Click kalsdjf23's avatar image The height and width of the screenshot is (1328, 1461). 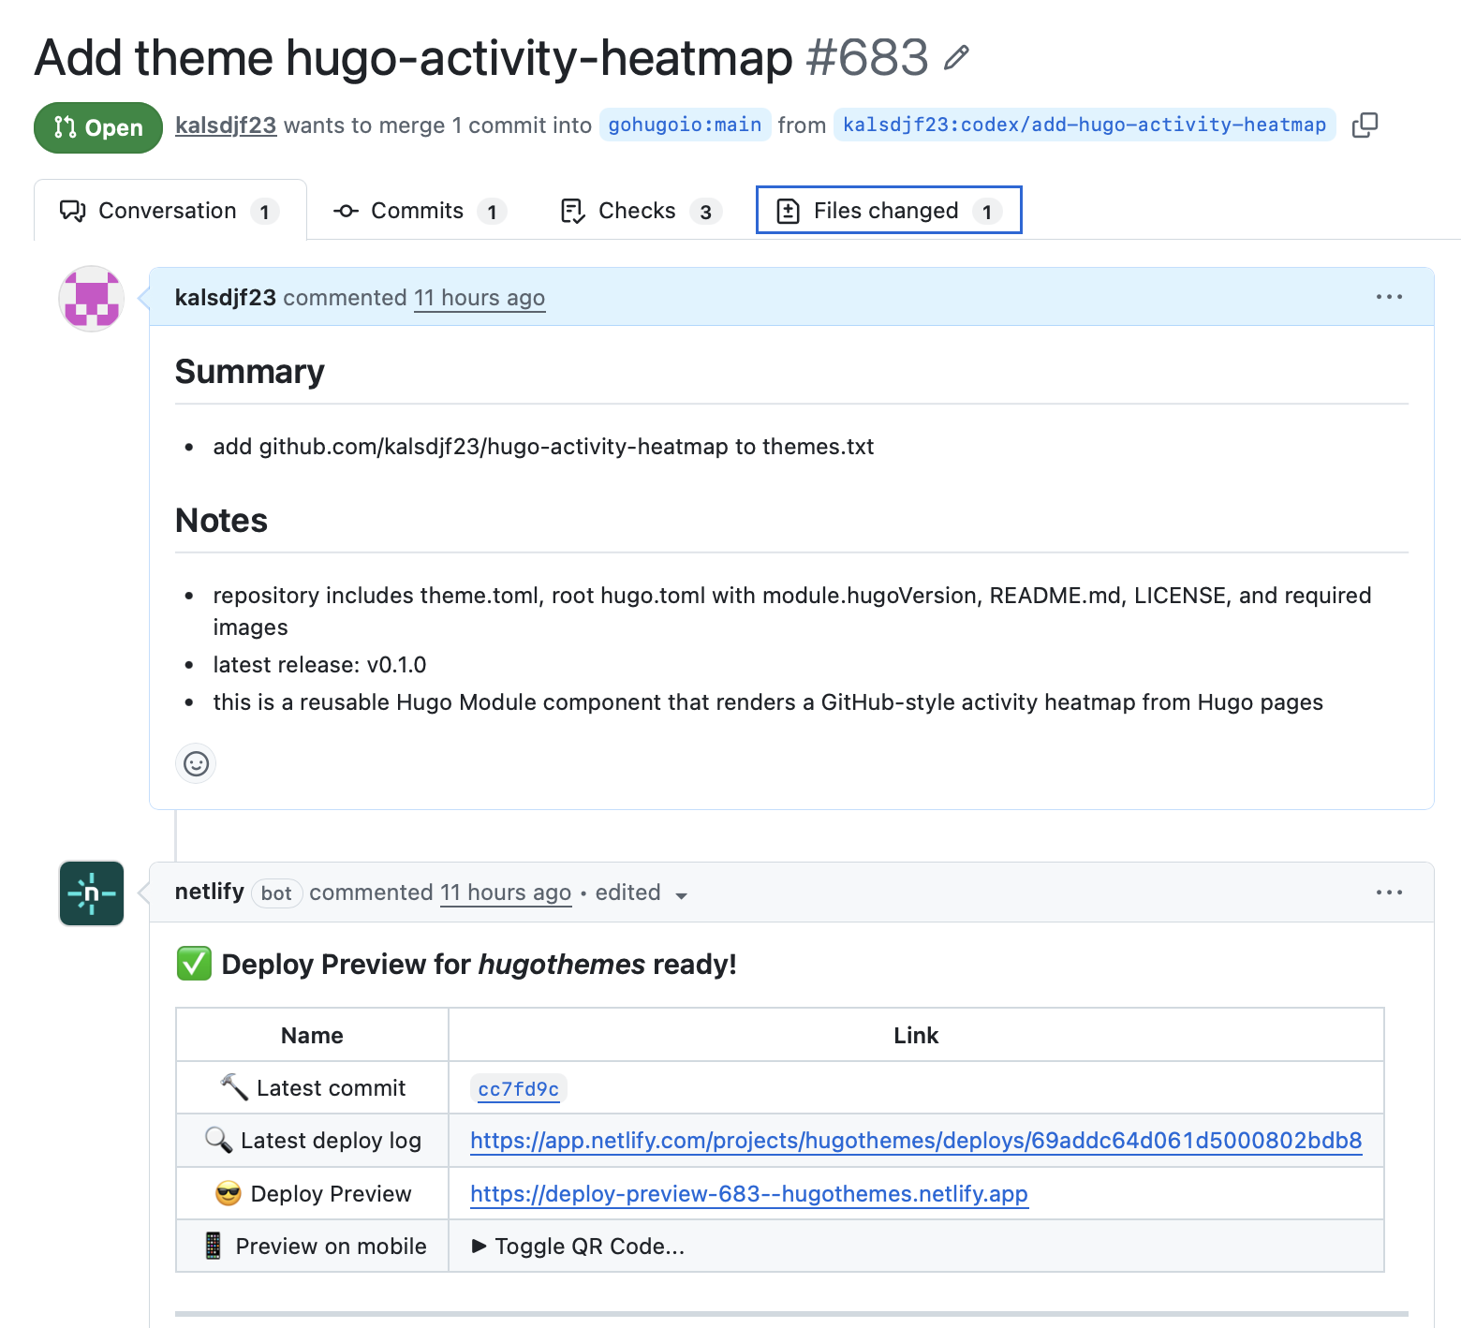91,299
